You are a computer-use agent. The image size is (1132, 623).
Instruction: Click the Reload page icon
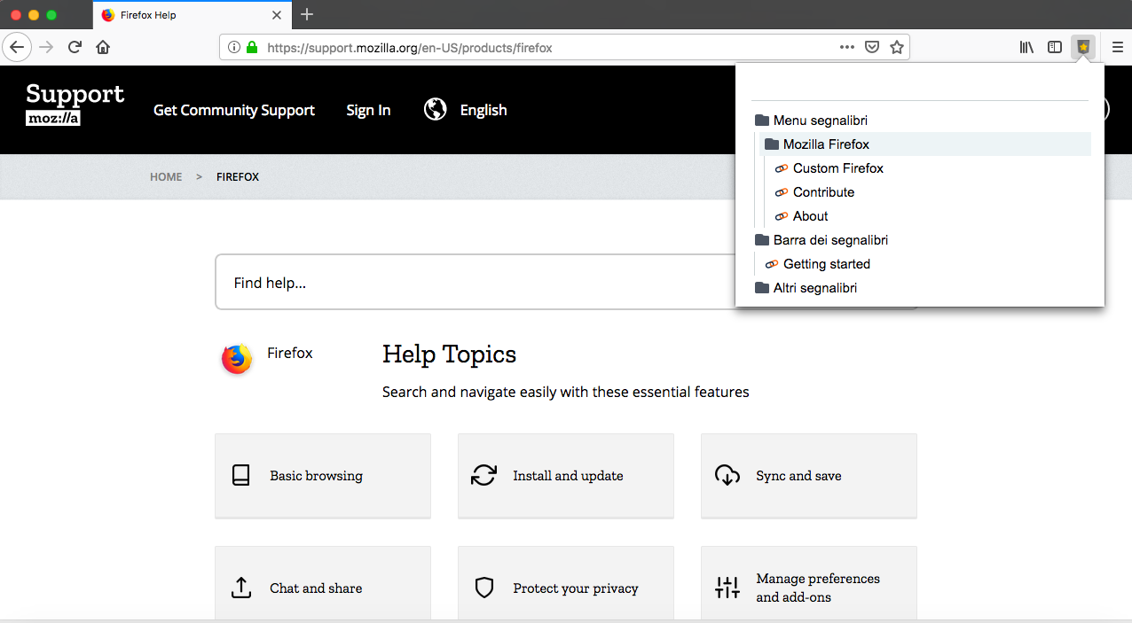tap(75, 47)
